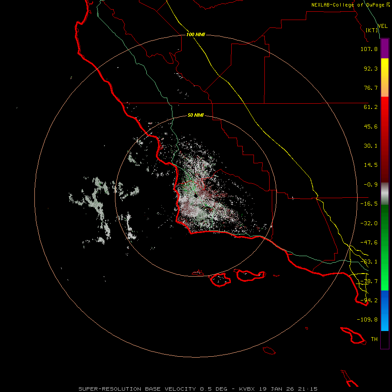
Task: Click the 107.8 legend value
Action: coord(369,49)
